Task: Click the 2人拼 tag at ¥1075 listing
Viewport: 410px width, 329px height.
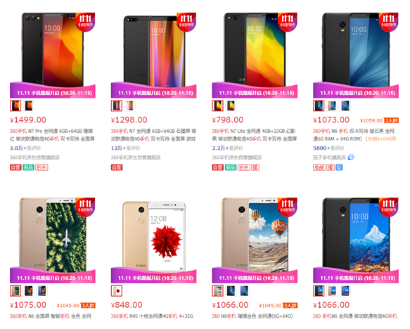Action: click(88, 306)
